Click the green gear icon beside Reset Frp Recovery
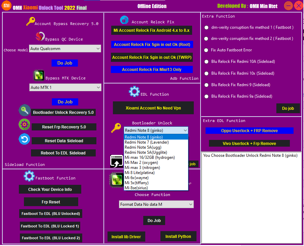 point(24,125)
